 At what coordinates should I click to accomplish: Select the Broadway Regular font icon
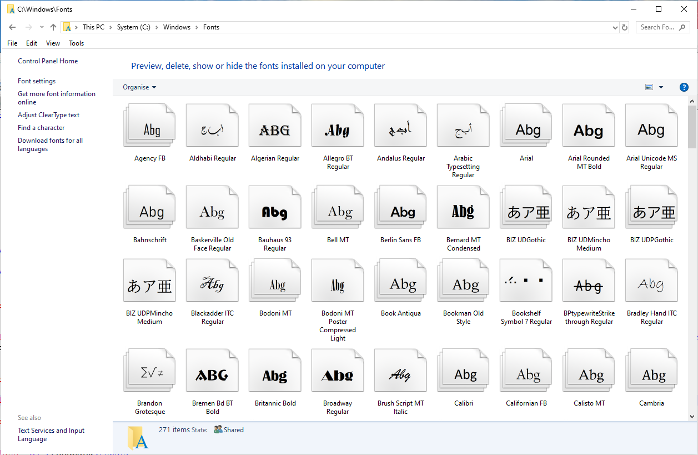pos(338,371)
